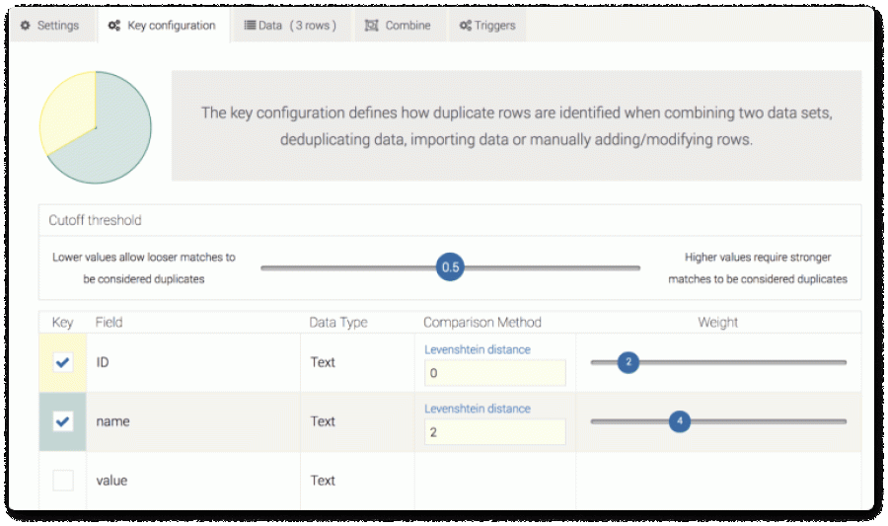
Task: Click the name Levenshtein distance input field
Action: pos(495,432)
